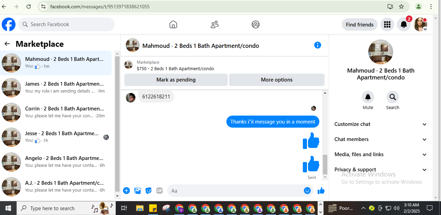Click More options

point(277,80)
